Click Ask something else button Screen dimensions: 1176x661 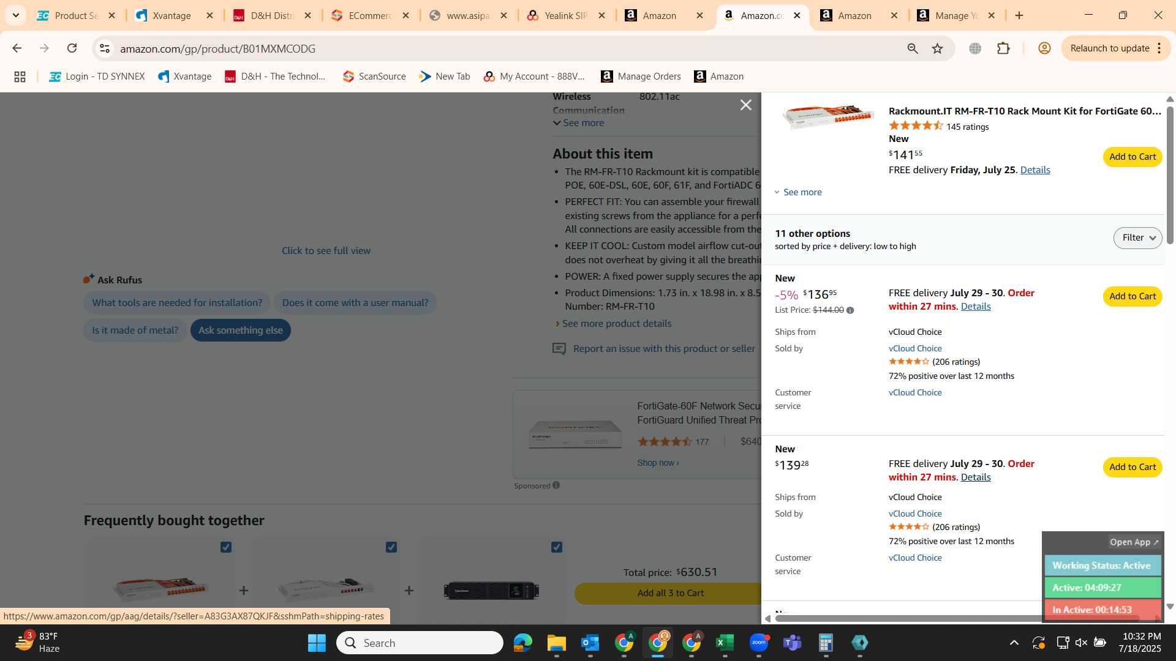(x=240, y=330)
